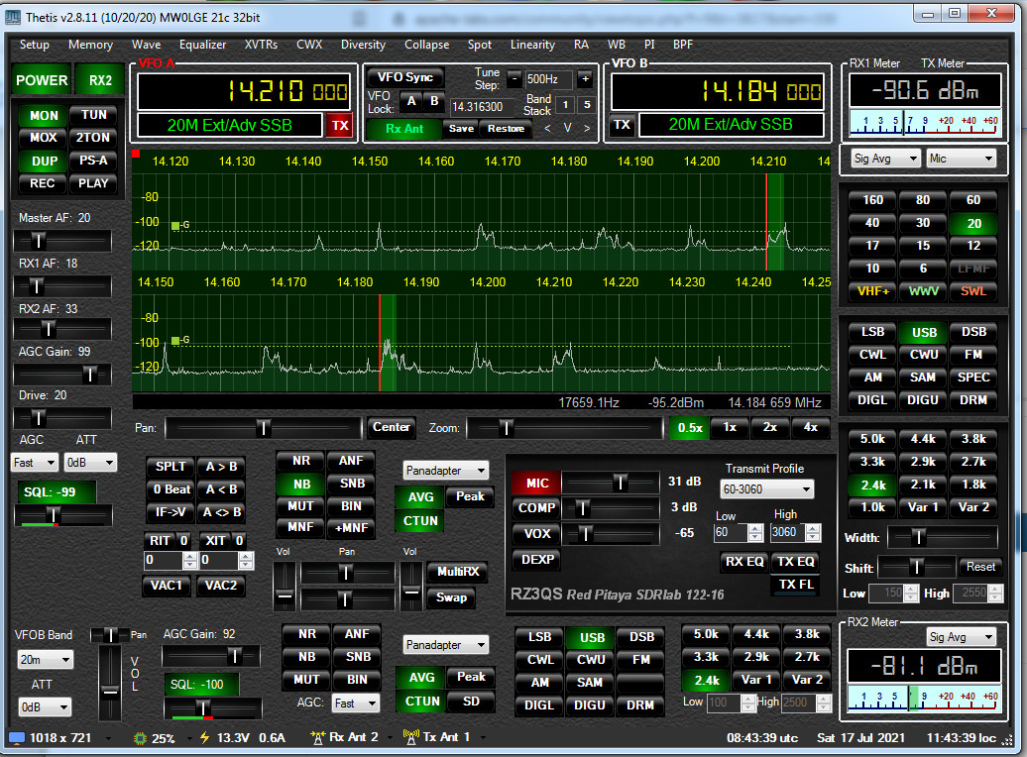
Task: Open the Setup menu
Action: [34, 45]
